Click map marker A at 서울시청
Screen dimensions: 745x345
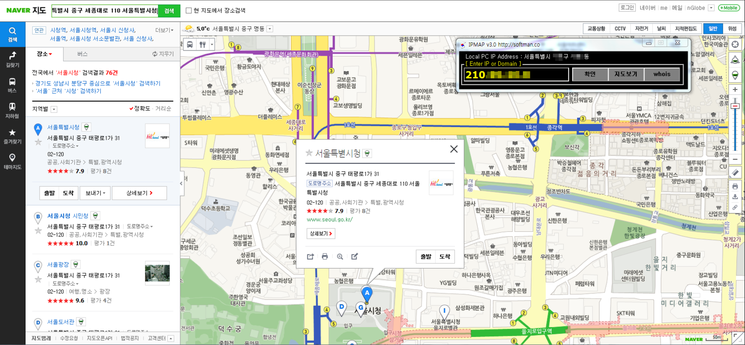coord(367,294)
